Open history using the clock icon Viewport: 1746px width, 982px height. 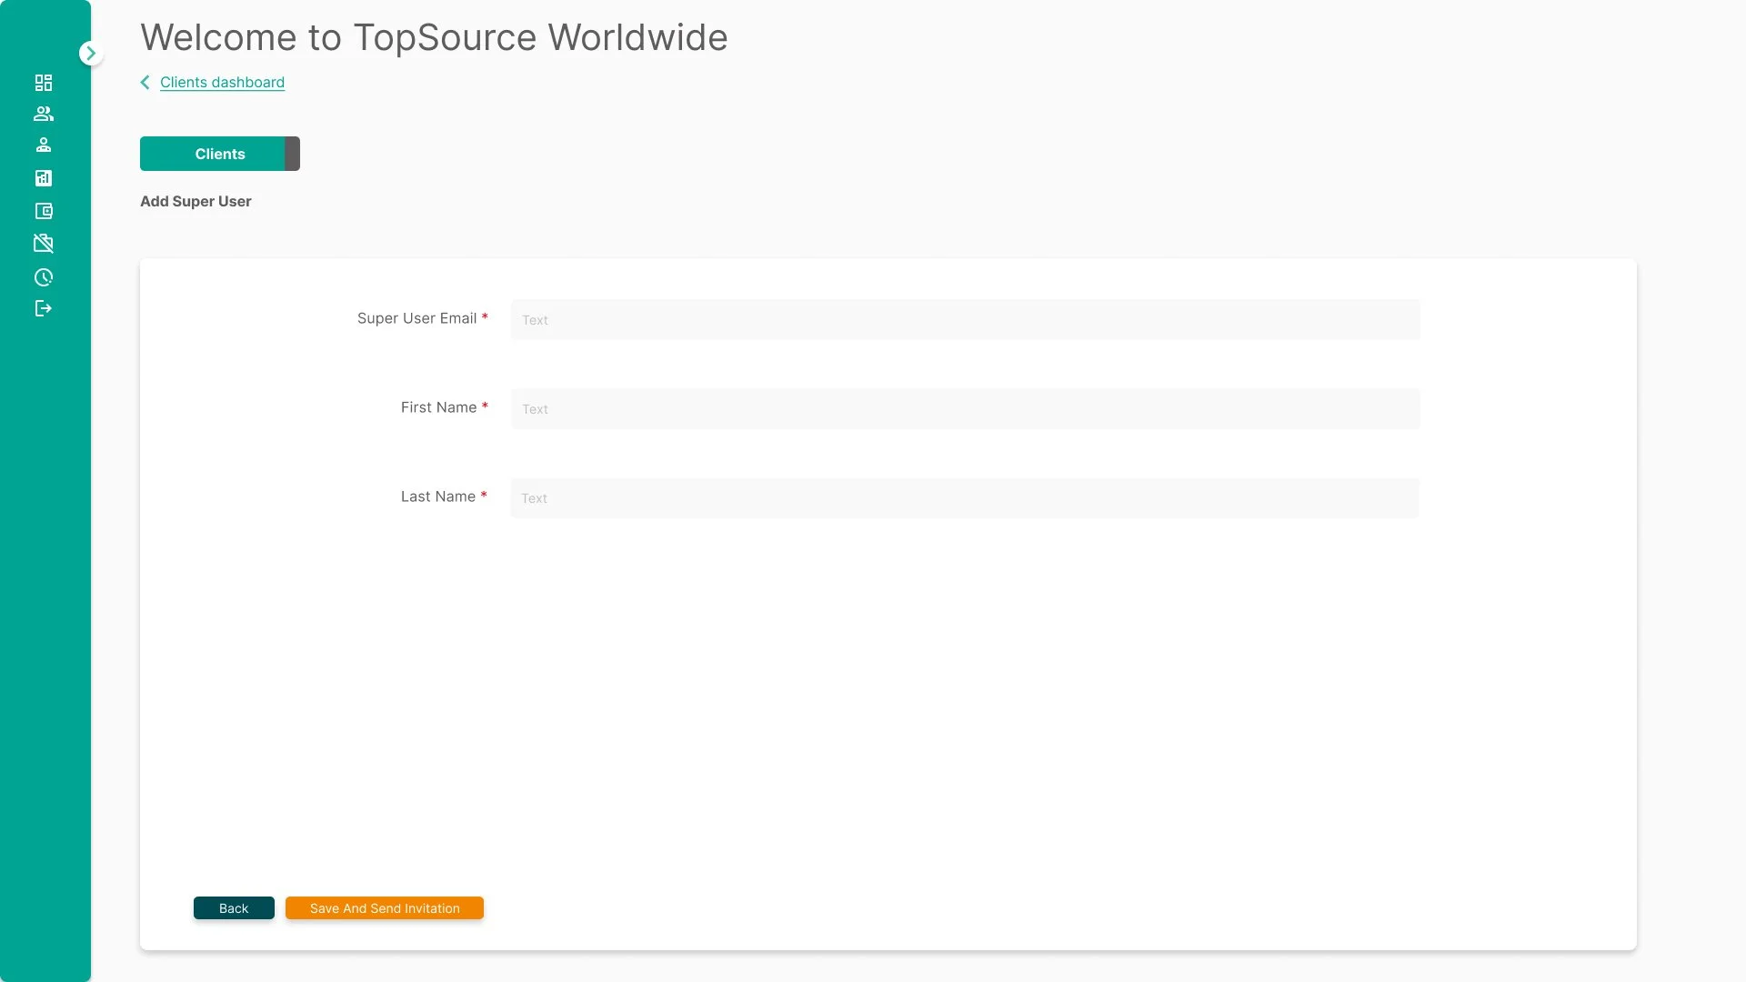pos(44,277)
